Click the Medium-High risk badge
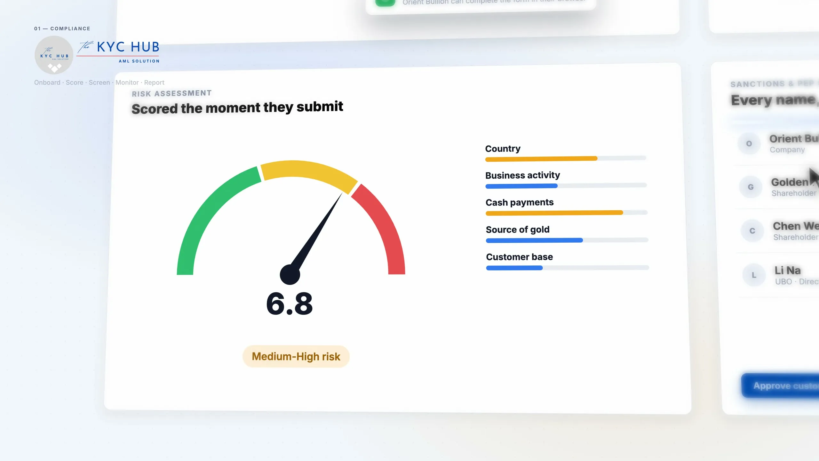The width and height of the screenshot is (819, 461). (296, 356)
